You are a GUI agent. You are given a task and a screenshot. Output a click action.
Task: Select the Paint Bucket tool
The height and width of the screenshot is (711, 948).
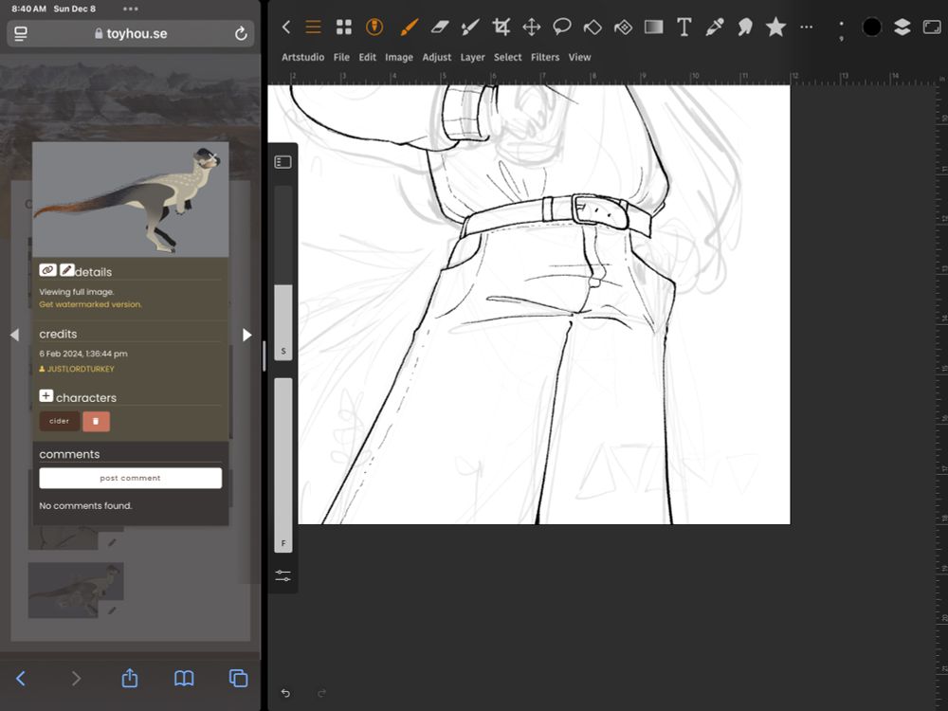coord(592,27)
